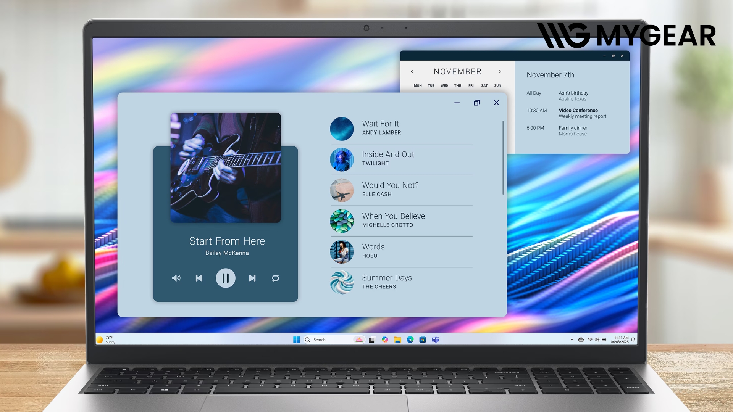Screen dimensions: 733x412
Task: Click the When You Believe leaf thumbnail
Action: 342,221
